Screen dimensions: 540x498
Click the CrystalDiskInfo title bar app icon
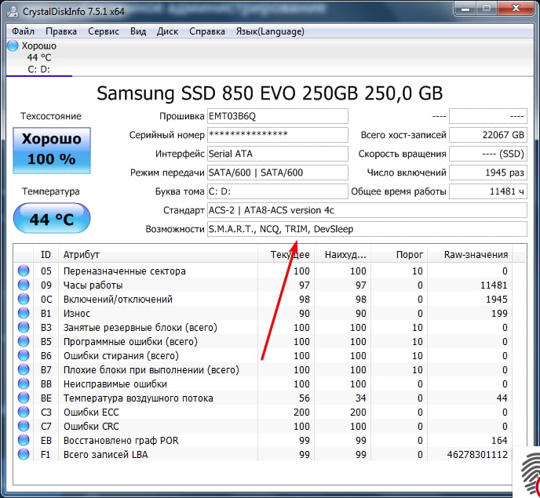pos(13,11)
